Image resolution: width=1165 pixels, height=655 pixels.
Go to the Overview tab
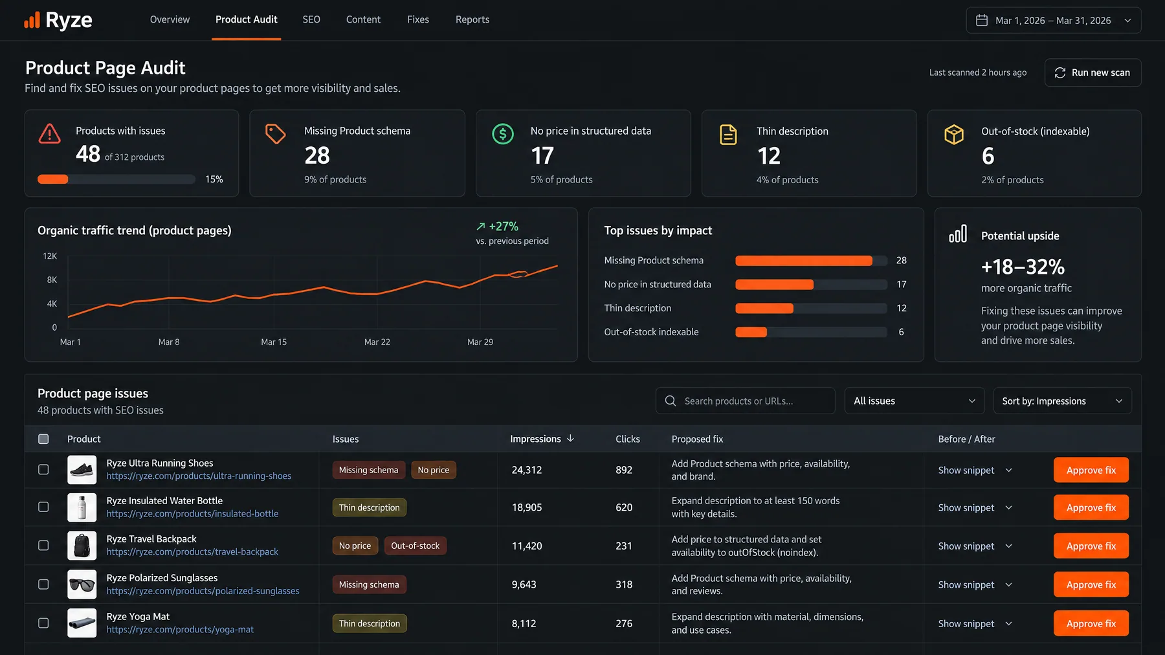pyautogui.click(x=170, y=19)
